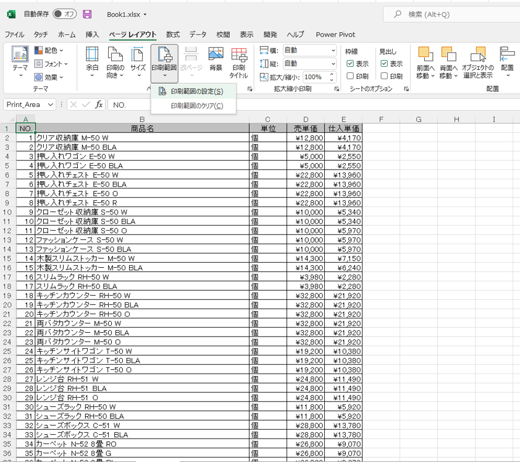
Task: Click the テーマ themes icon
Action: pos(20,62)
